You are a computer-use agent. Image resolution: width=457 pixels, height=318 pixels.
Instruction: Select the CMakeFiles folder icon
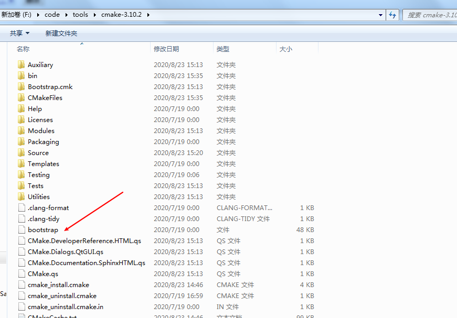(x=22, y=98)
